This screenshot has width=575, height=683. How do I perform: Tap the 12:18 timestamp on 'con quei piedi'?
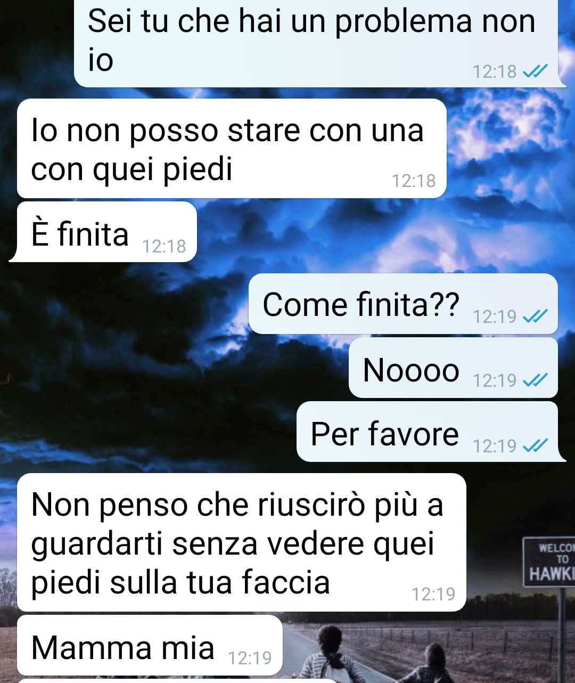coord(414,181)
